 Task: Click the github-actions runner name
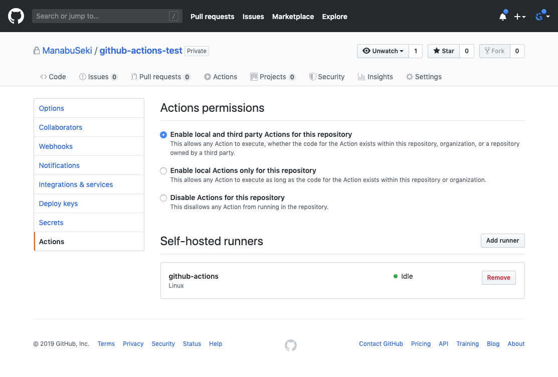pos(194,276)
